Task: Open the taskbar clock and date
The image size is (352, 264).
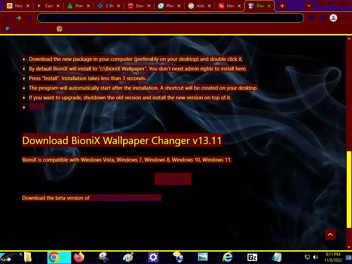Action: tap(333, 257)
